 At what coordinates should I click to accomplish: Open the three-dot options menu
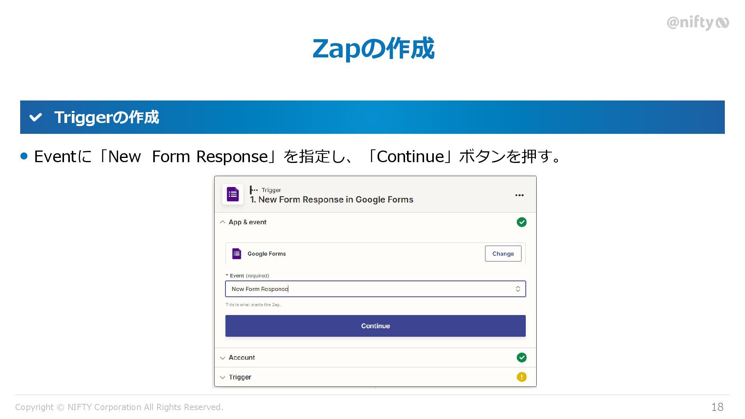[x=519, y=195]
